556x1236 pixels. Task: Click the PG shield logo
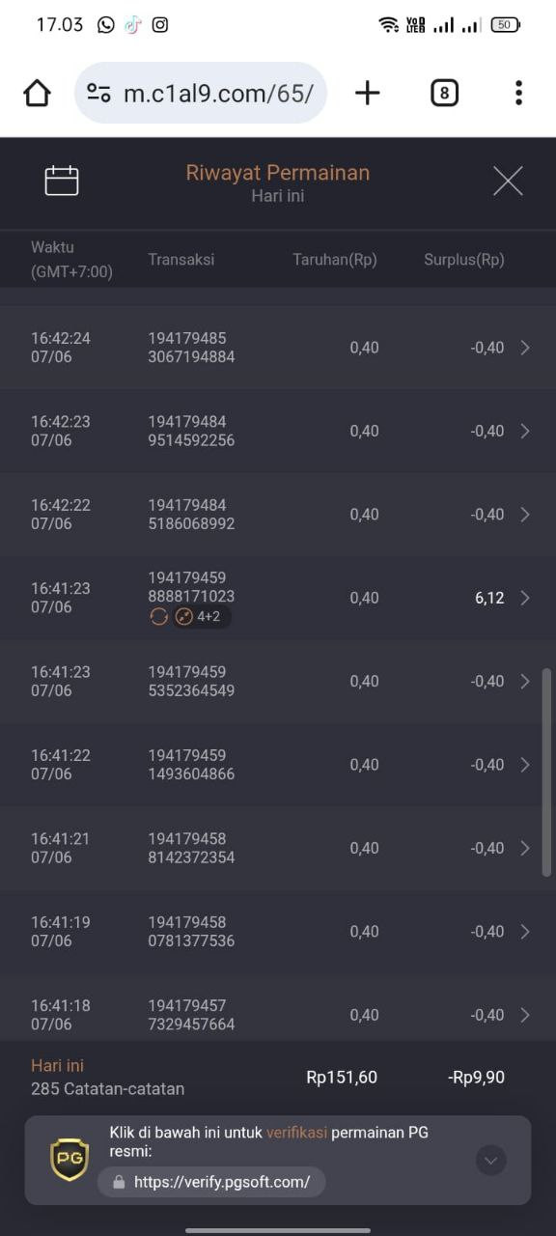click(x=69, y=1160)
